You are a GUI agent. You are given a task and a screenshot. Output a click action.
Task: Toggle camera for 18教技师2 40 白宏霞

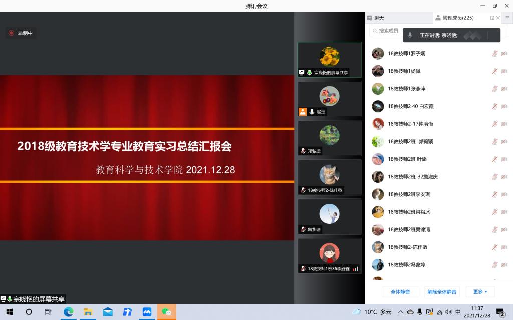click(504, 106)
